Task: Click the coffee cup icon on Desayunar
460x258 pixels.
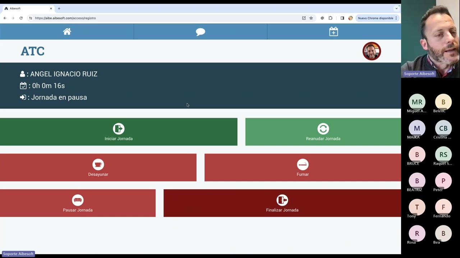Action: click(98, 164)
